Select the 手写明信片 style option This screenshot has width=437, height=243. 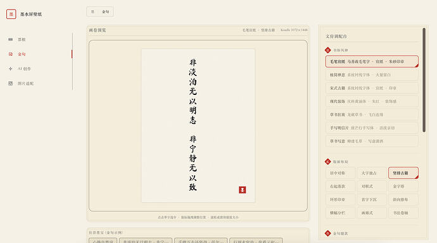(x=372, y=128)
